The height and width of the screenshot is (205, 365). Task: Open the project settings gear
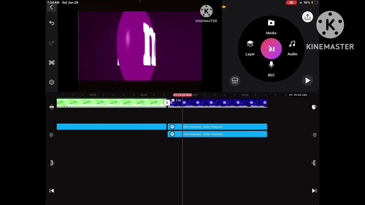coord(52,82)
